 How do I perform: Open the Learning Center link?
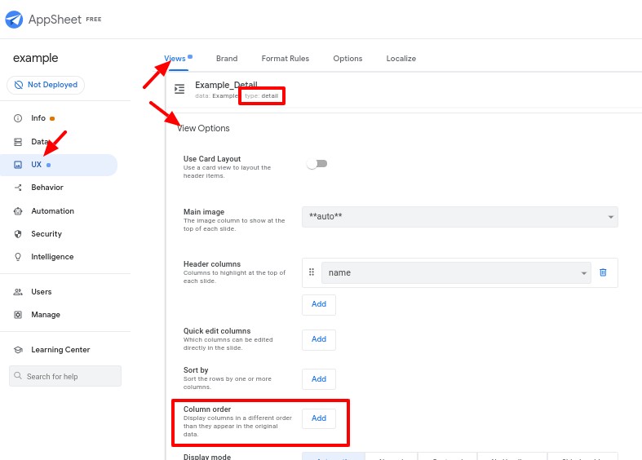click(x=60, y=350)
